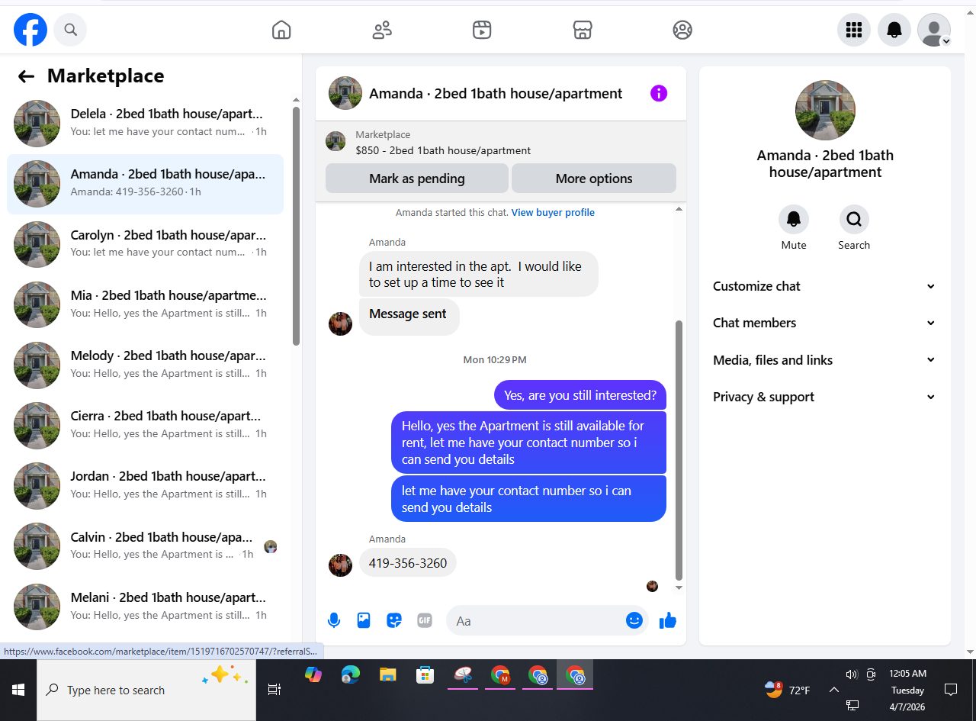The width and height of the screenshot is (976, 721).
Task: Open Task View on the taskbar
Action: (x=274, y=690)
